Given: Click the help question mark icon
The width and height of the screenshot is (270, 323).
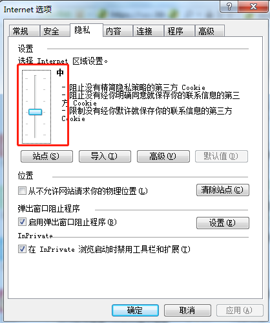Looking at the screenshot, I should 229,6.
